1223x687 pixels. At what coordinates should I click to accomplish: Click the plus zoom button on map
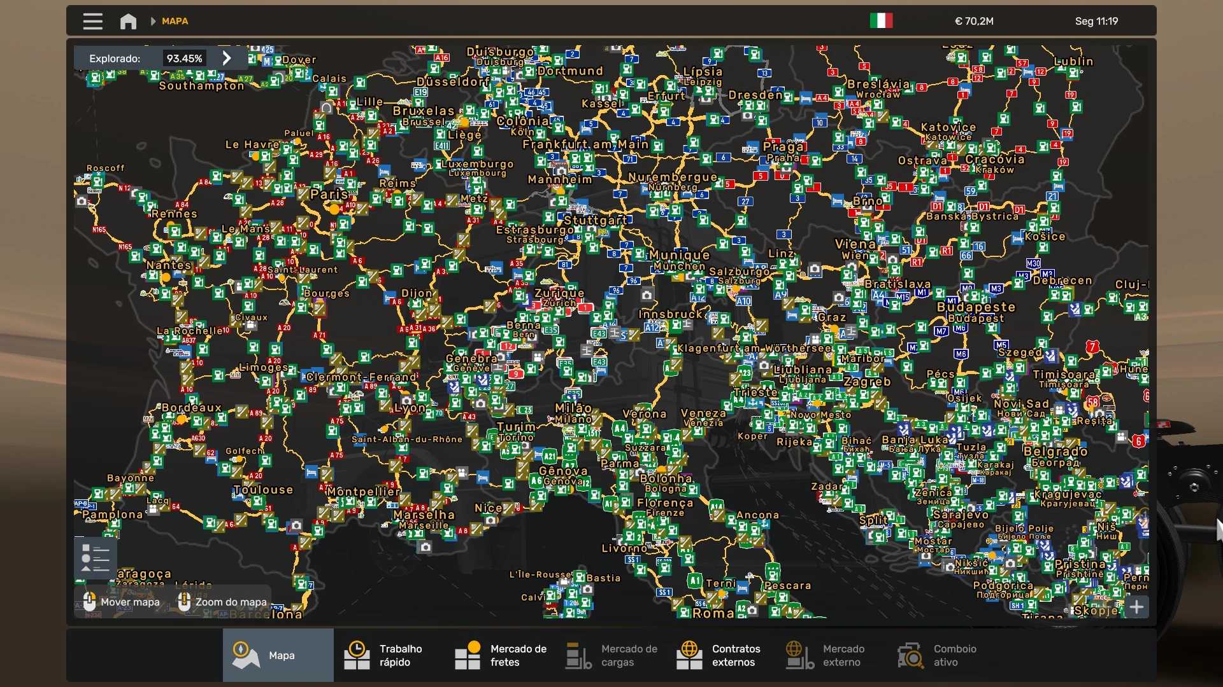1136,607
